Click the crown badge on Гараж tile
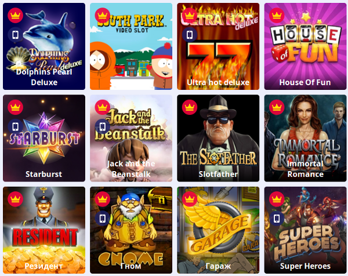This screenshot has width=348, height=276. [190, 199]
